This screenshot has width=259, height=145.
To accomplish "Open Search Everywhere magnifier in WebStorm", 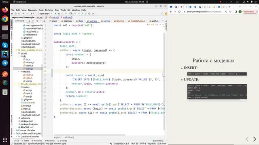I will pyautogui.click(x=162, y=14).
